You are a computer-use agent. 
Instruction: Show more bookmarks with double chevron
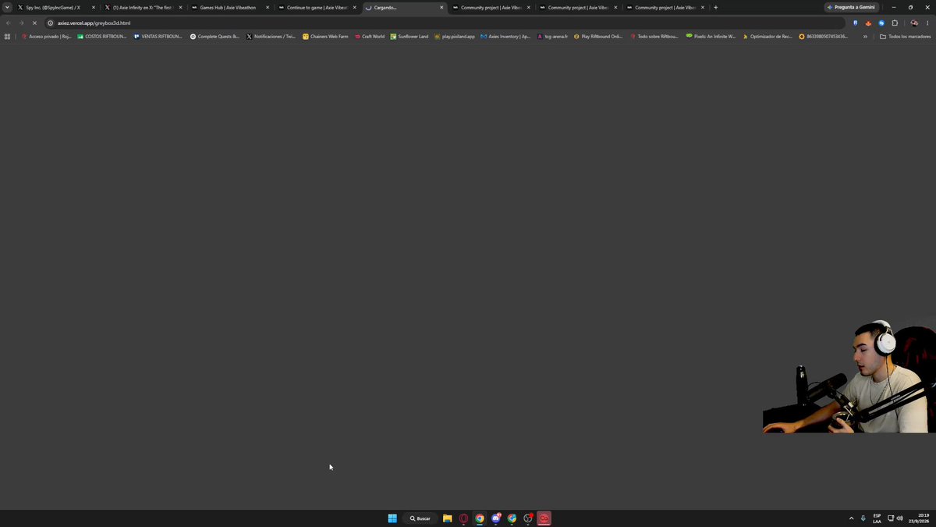point(865,37)
